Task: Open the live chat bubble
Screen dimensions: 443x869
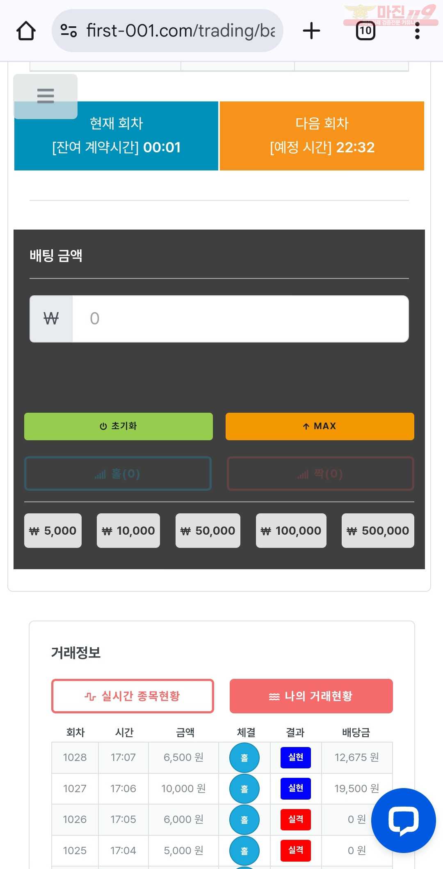Action: coord(404,821)
